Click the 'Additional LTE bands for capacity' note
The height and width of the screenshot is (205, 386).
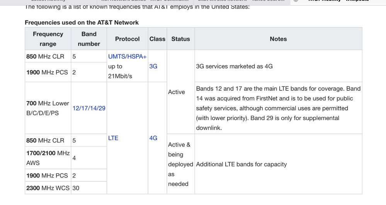pyautogui.click(x=241, y=164)
